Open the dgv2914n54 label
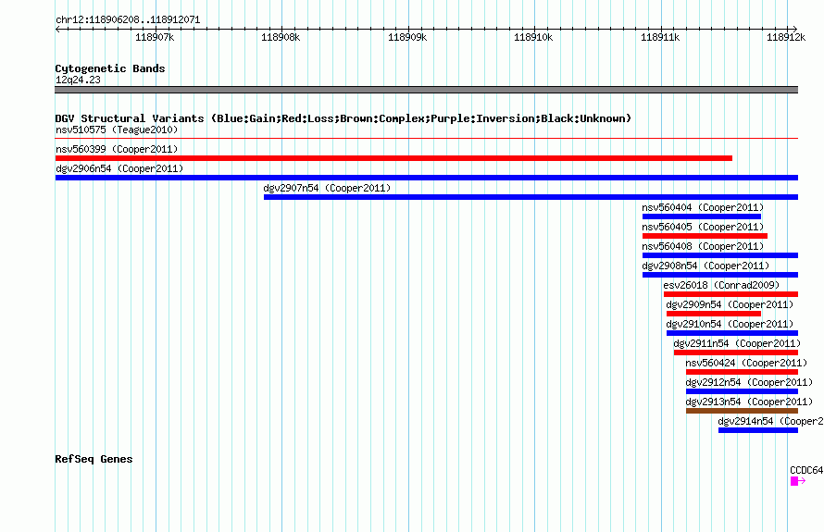 pyautogui.click(x=770, y=421)
